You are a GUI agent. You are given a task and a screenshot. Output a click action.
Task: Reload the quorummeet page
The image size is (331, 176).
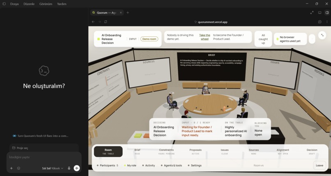(106, 22)
